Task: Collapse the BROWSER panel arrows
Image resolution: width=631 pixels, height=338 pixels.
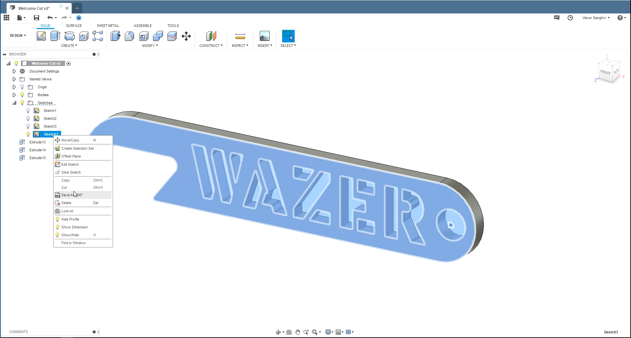Action: coord(5,54)
